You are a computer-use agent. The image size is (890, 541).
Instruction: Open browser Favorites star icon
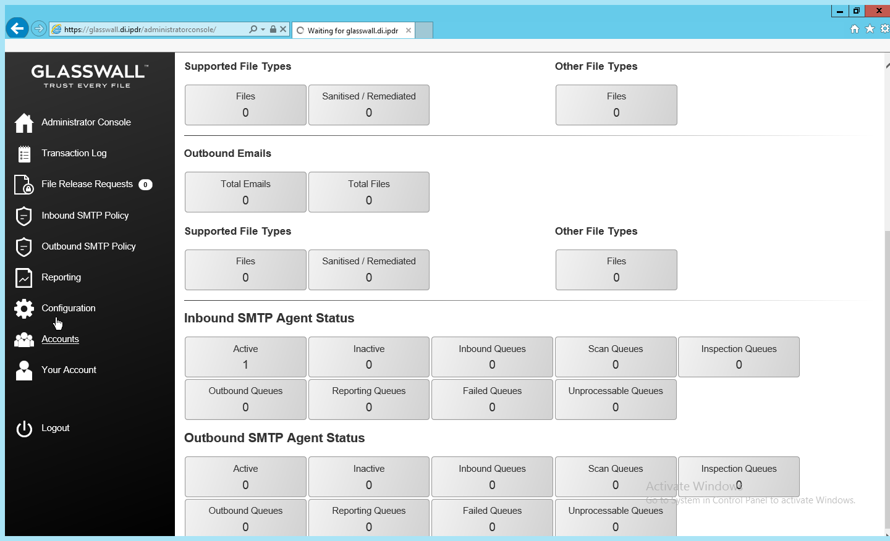coord(870,28)
